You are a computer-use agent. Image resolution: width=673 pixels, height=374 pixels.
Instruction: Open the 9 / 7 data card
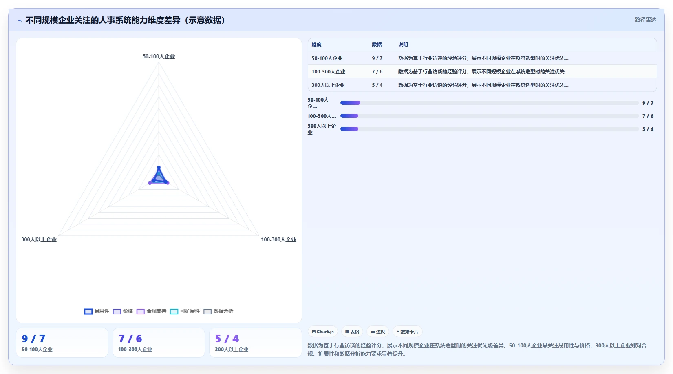[x=62, y=343]
